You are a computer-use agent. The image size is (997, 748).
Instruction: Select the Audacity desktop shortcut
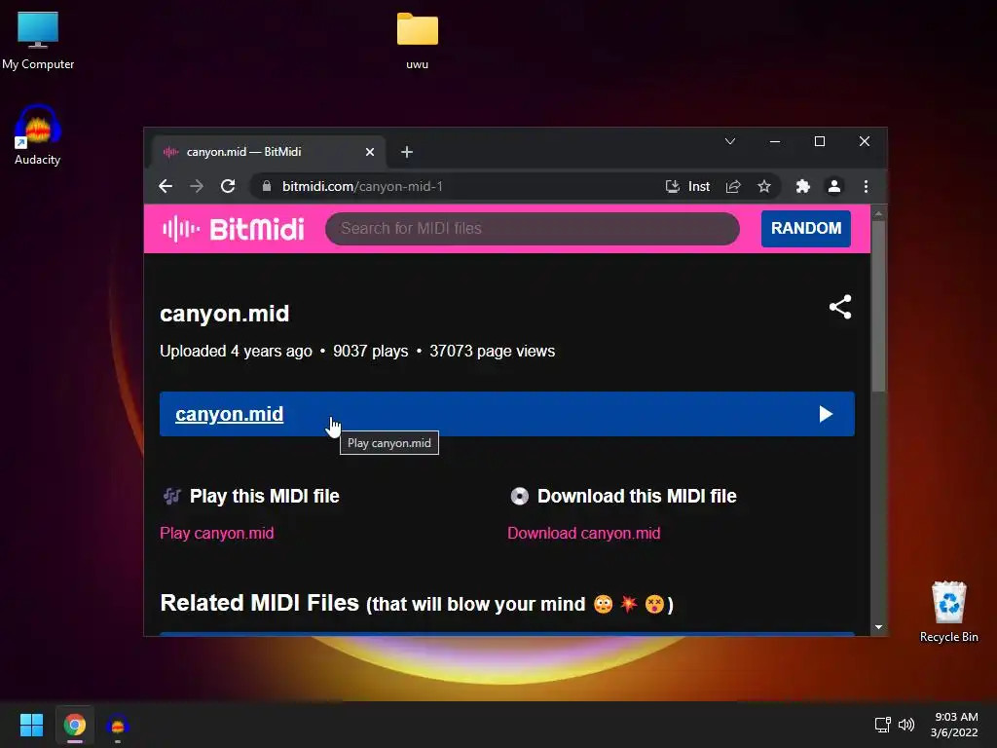[38, 134]
